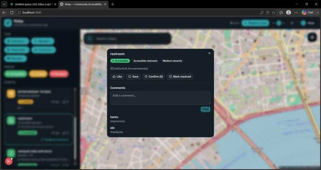
Task: Click the address 92,kolla kott,tiruvannamalai
Action: (129, 69)
